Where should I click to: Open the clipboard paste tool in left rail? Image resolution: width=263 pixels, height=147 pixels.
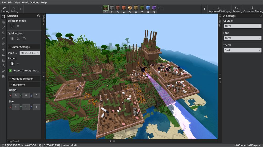[x=3, y=22]
